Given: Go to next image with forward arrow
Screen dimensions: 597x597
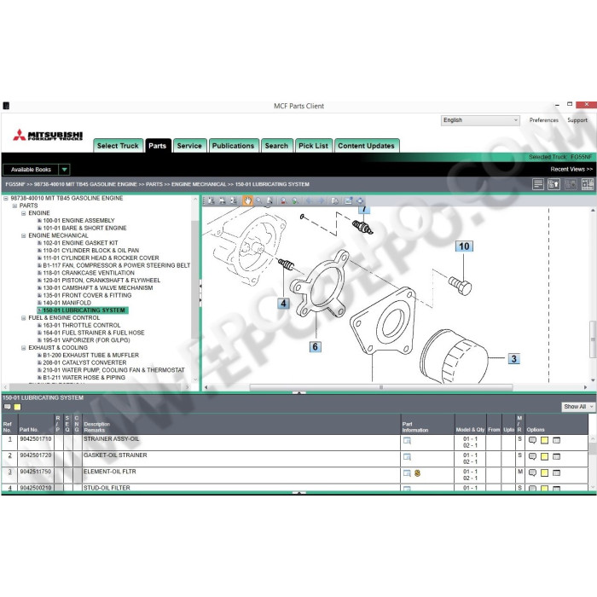Looking at the screenshot, I should [321, 200].
